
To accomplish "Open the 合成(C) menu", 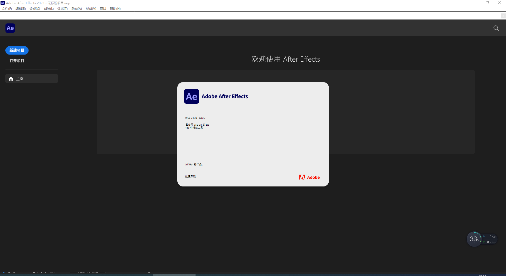I will [35, 9].
